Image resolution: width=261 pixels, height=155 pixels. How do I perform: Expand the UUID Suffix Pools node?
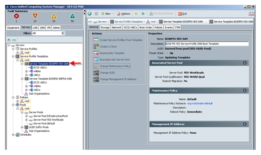point(22,127)
